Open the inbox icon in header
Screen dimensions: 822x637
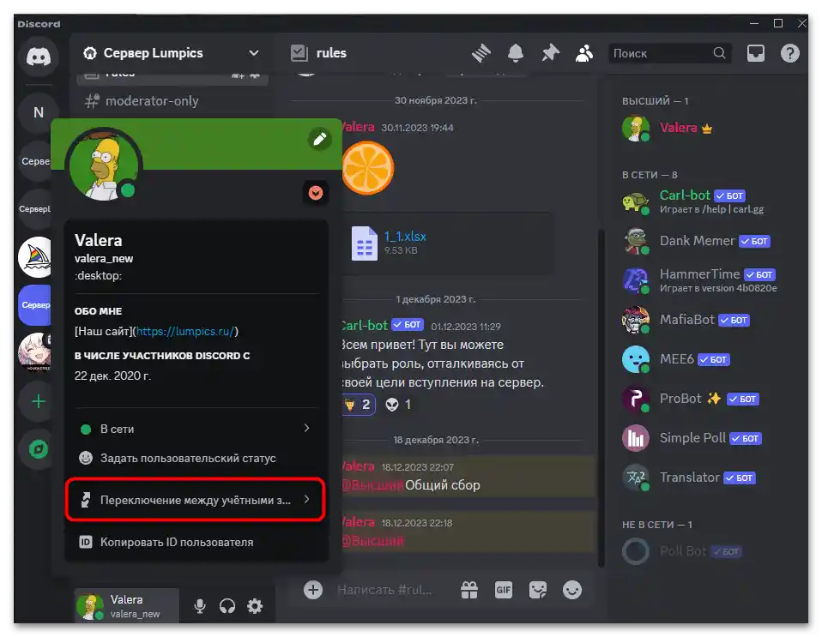pyautogui.click(x=755, y=53)
